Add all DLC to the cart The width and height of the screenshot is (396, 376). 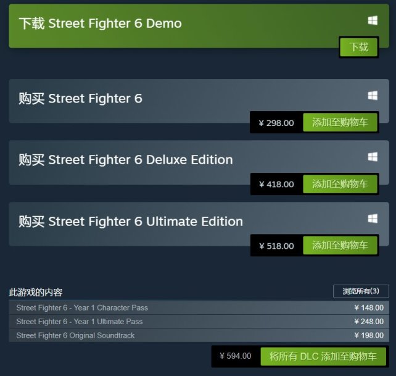tap(323, 356)
